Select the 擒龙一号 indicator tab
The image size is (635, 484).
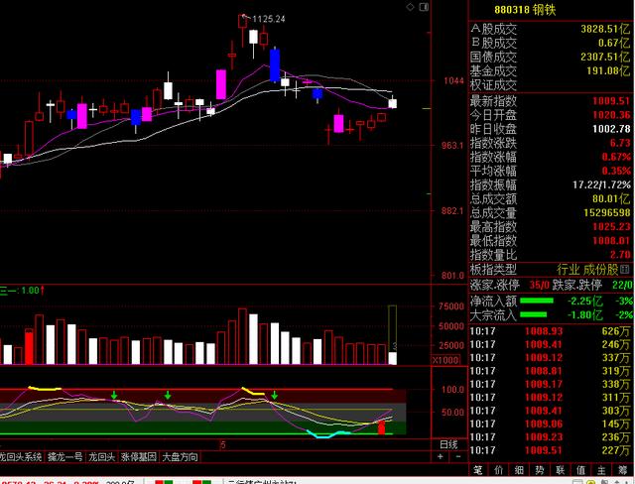coord(64,457)
